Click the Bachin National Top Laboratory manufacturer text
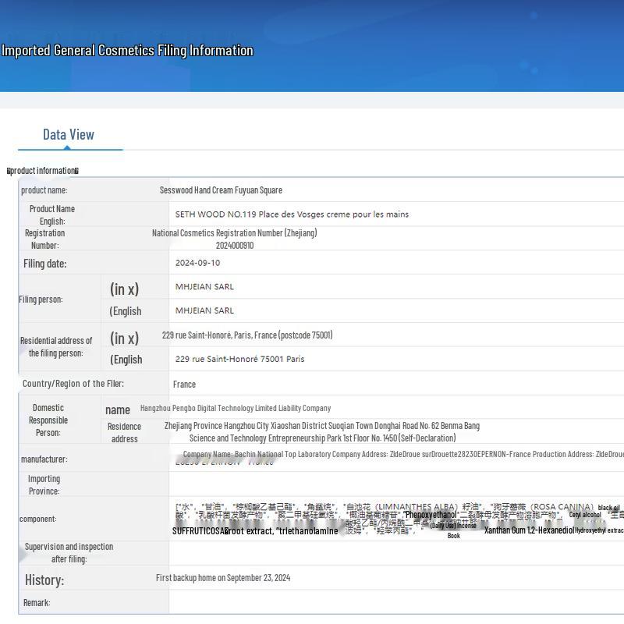This screenshot has width=624, height=624. [402, 455]
